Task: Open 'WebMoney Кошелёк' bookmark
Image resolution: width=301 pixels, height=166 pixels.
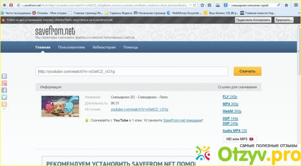Action: click(184, 13)
